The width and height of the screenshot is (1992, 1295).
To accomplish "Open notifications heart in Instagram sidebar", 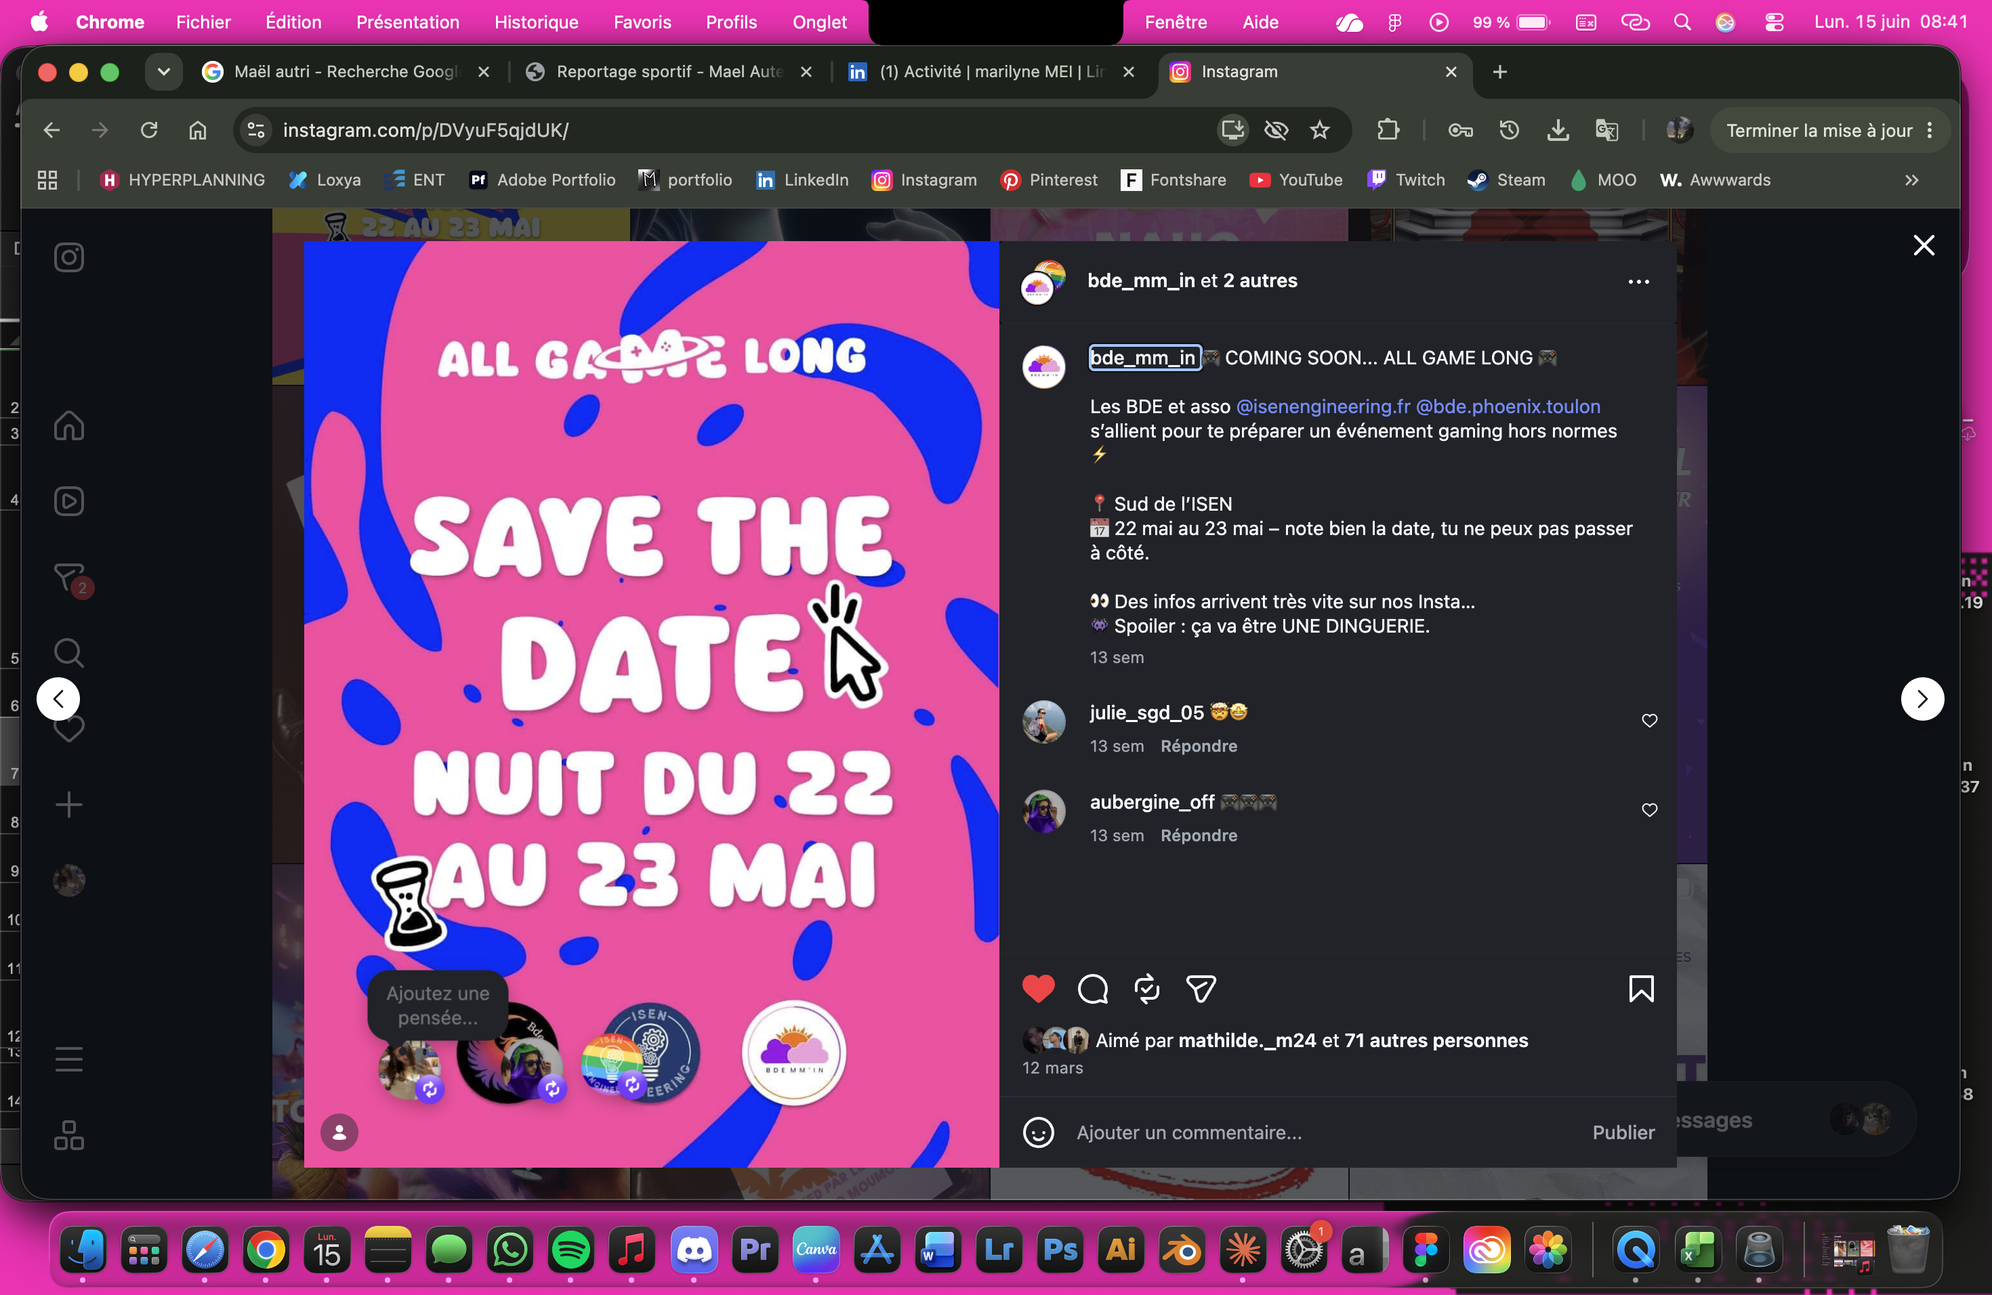I will tap(68, 729).
